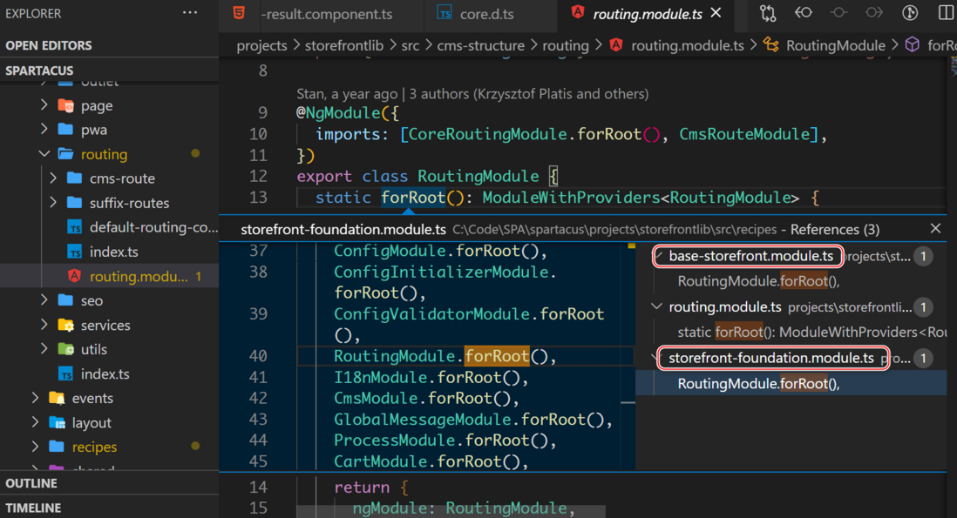Click the Angular icon beside routing.module.ts in breadcrumbs
957x518 pixels.
[x=616, y=45]
